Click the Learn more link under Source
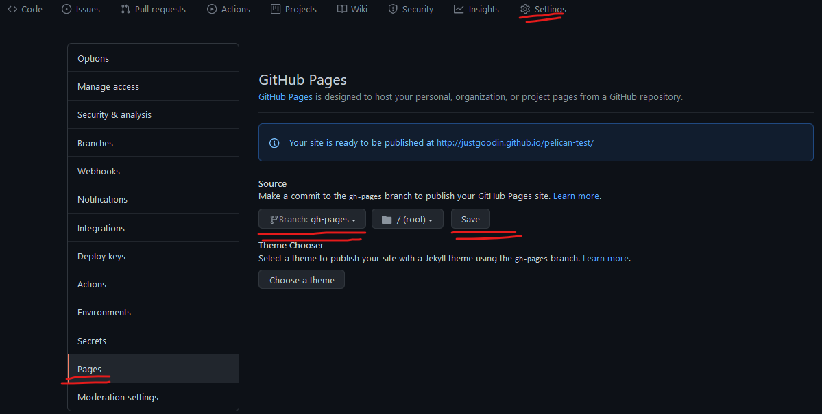The width and height of the screenshot is (822, 414). tap(576, 196)
